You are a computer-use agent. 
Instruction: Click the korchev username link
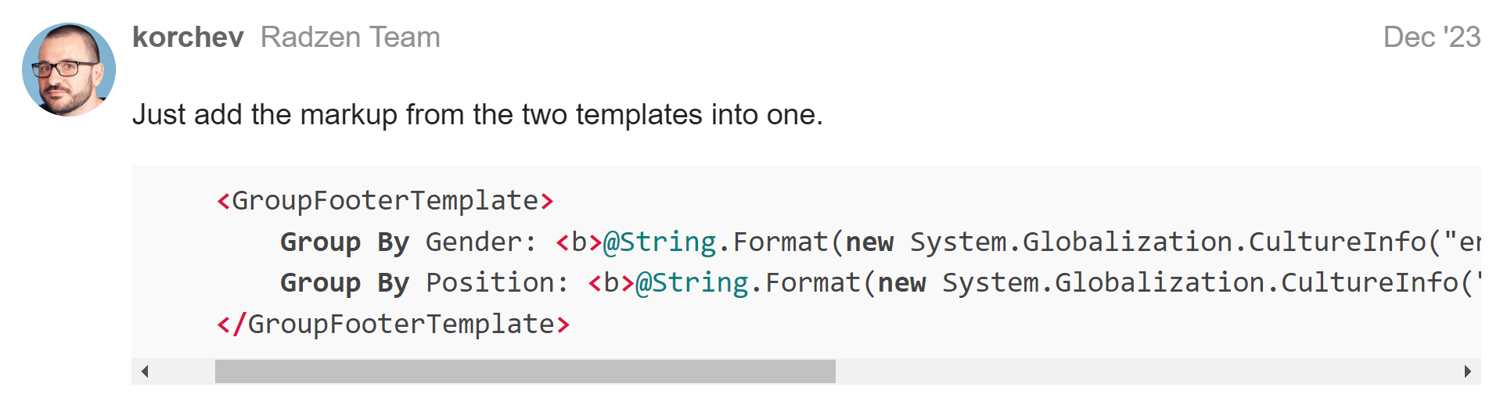pyautogui.click(x=188, y=37)
